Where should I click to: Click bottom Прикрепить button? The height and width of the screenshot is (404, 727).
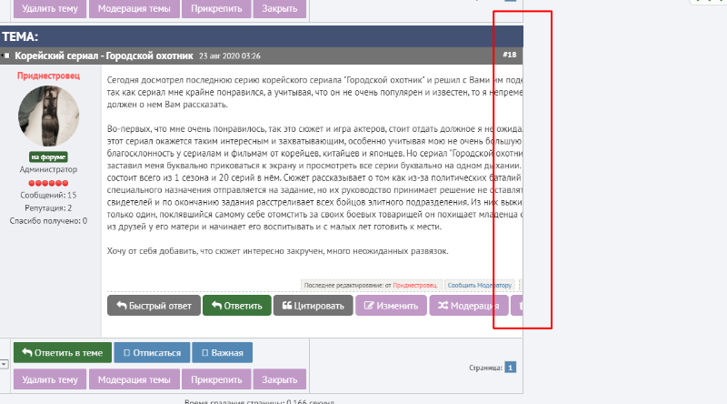coord(214,379)
